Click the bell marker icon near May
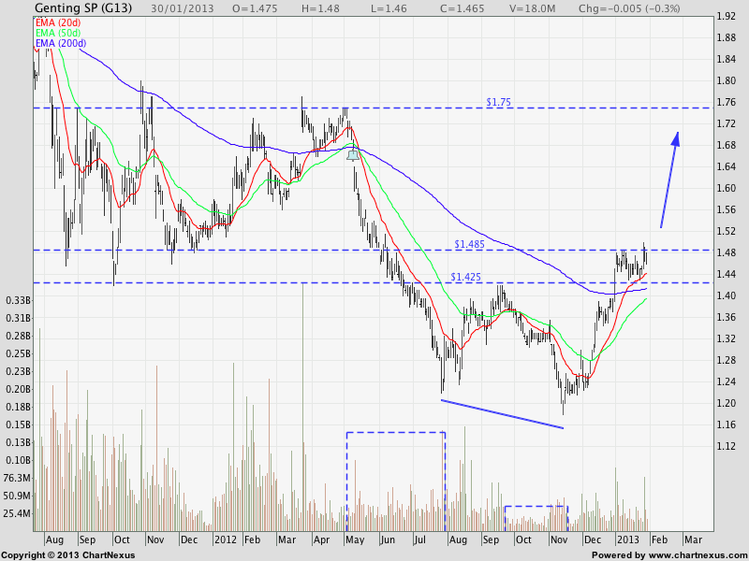This screenshot has height=561, width=749. pyautogui.click(x=352, y=154)
